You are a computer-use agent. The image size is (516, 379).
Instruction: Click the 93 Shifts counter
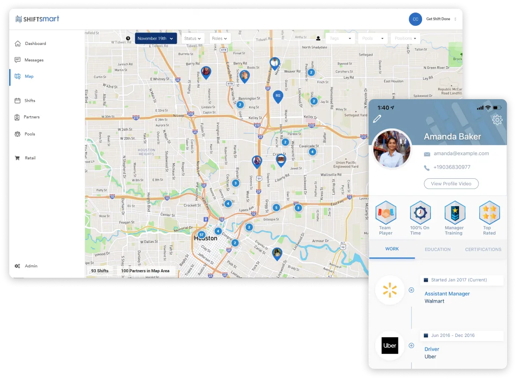pyautogui.click(x=99, y=271)
